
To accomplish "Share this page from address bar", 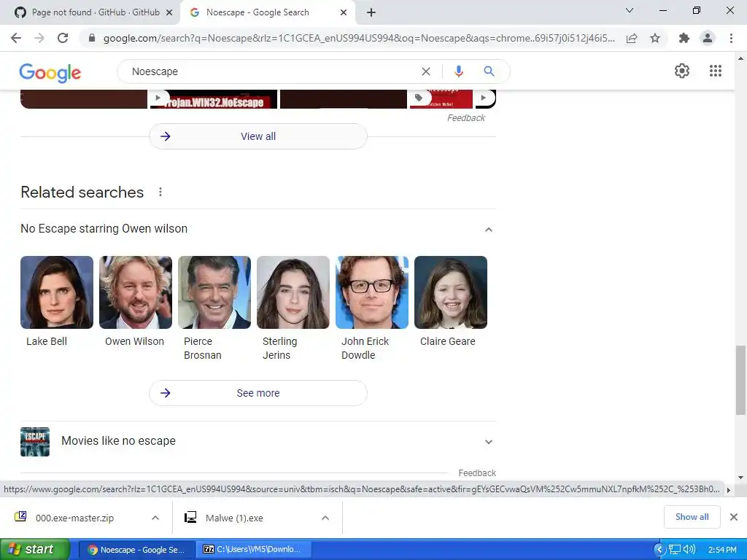I will pyautogui.click(x=632, y=38).
